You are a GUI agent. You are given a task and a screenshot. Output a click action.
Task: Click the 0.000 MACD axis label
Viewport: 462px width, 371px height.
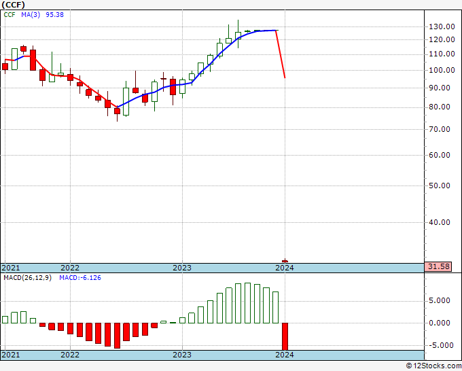tap(440, 323)
